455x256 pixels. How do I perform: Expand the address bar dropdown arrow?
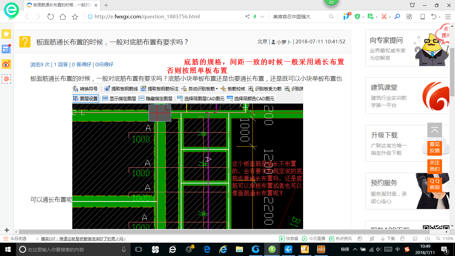tap(262, 17)
